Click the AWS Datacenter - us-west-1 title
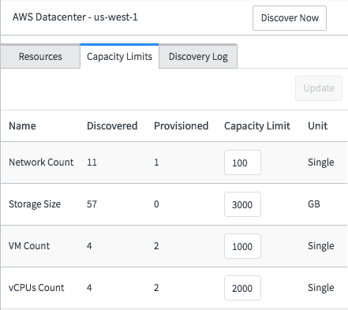 75,17
